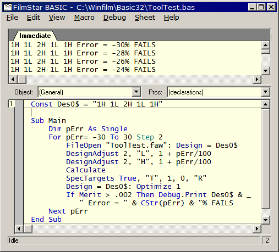Click code editor scroll down arrow
Image resolution: width=279 pixels, height=252 pixels.
(265, 220)
